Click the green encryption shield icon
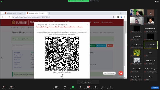The width and height of the screenshot is (160, 90). 2,2
